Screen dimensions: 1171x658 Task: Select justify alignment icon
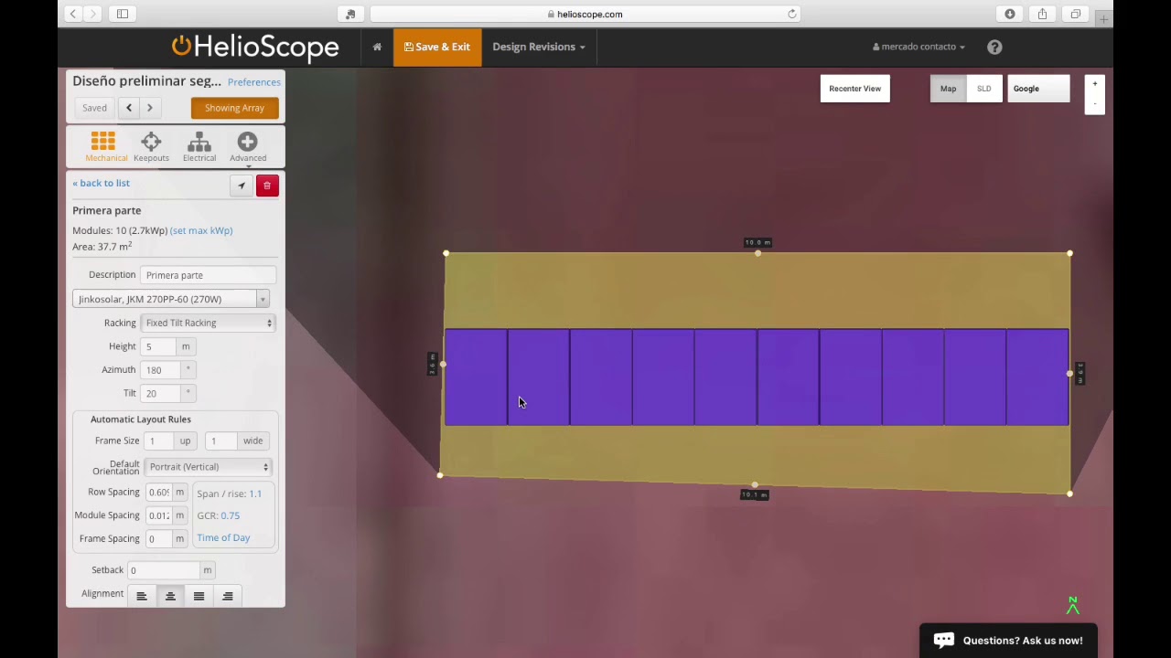(199, 596)
